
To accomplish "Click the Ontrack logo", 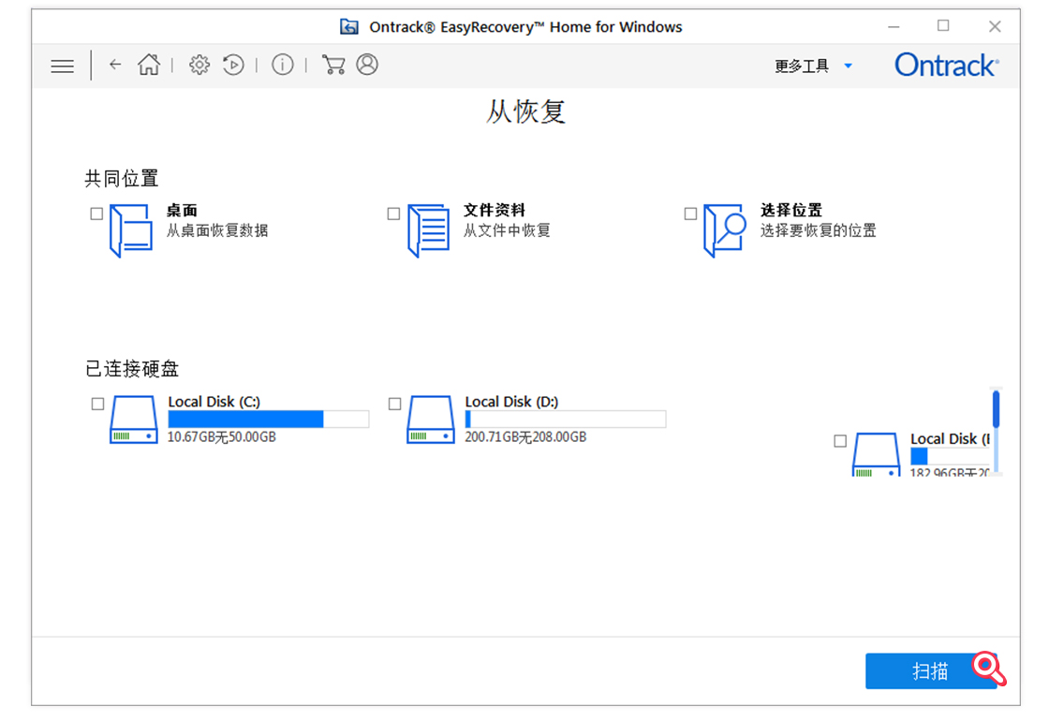I will (x=947, y=65).
